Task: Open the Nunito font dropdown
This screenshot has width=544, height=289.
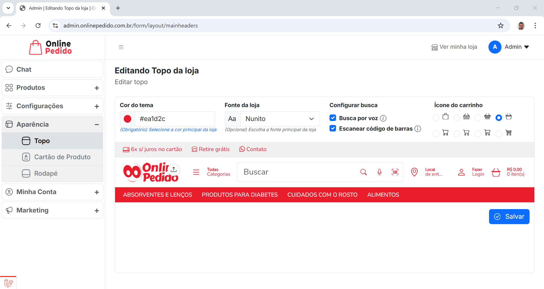Action: (280, 119)
